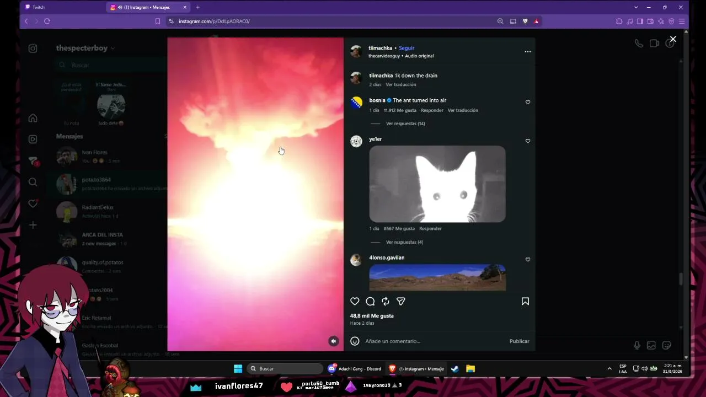Viewport: 706px width, 397px height.
Task: View the 48,8 mil likes list
Action: coord(372,316)
